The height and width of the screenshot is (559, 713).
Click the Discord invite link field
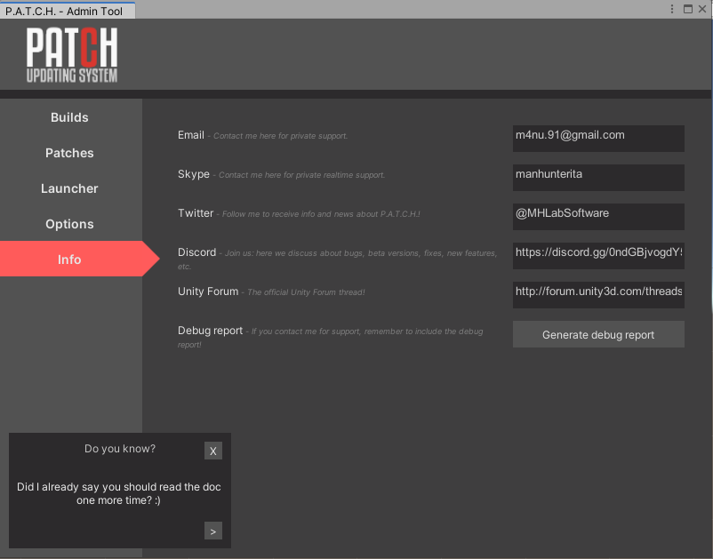(598, 256)
